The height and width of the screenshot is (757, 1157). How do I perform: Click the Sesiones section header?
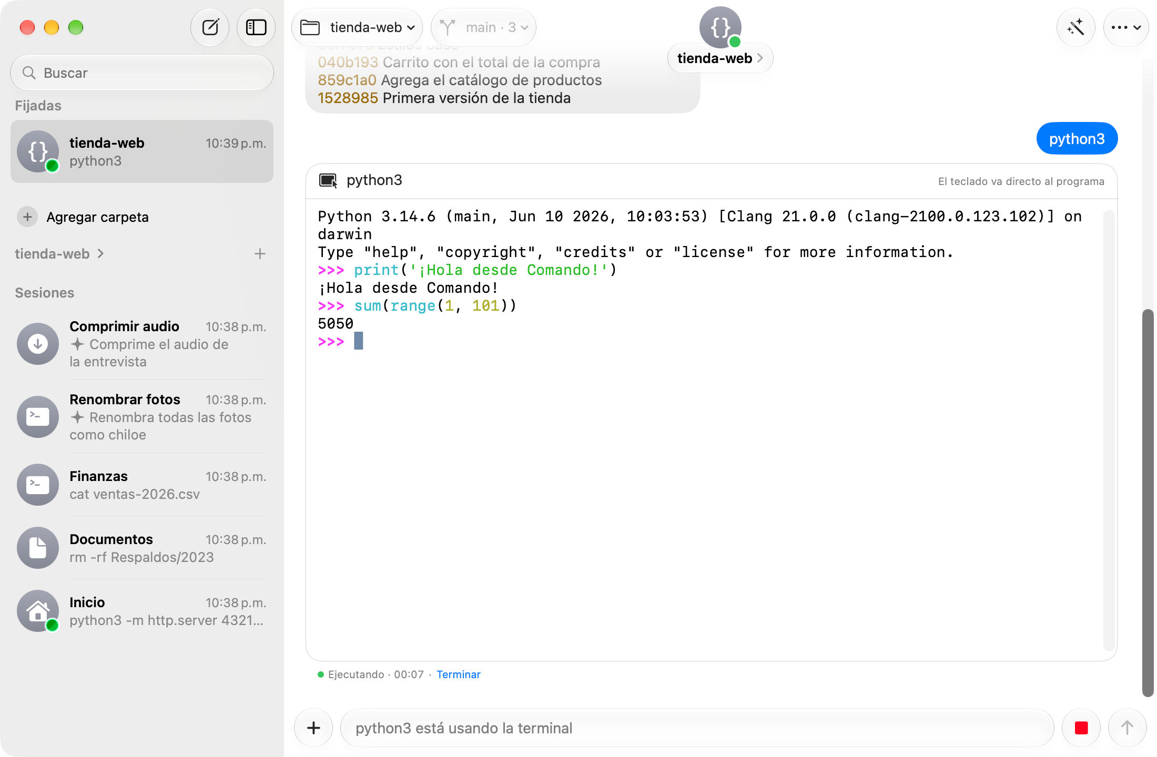(x=44, y=293)
